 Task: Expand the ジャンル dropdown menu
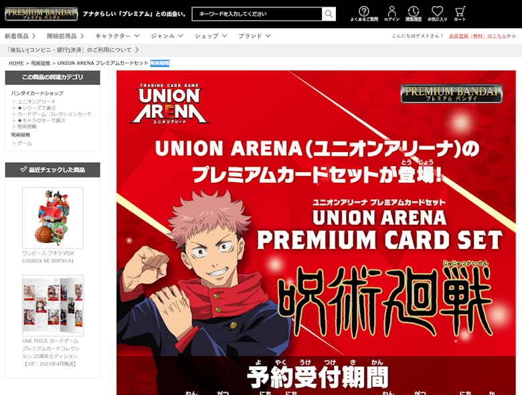[167, 36]
